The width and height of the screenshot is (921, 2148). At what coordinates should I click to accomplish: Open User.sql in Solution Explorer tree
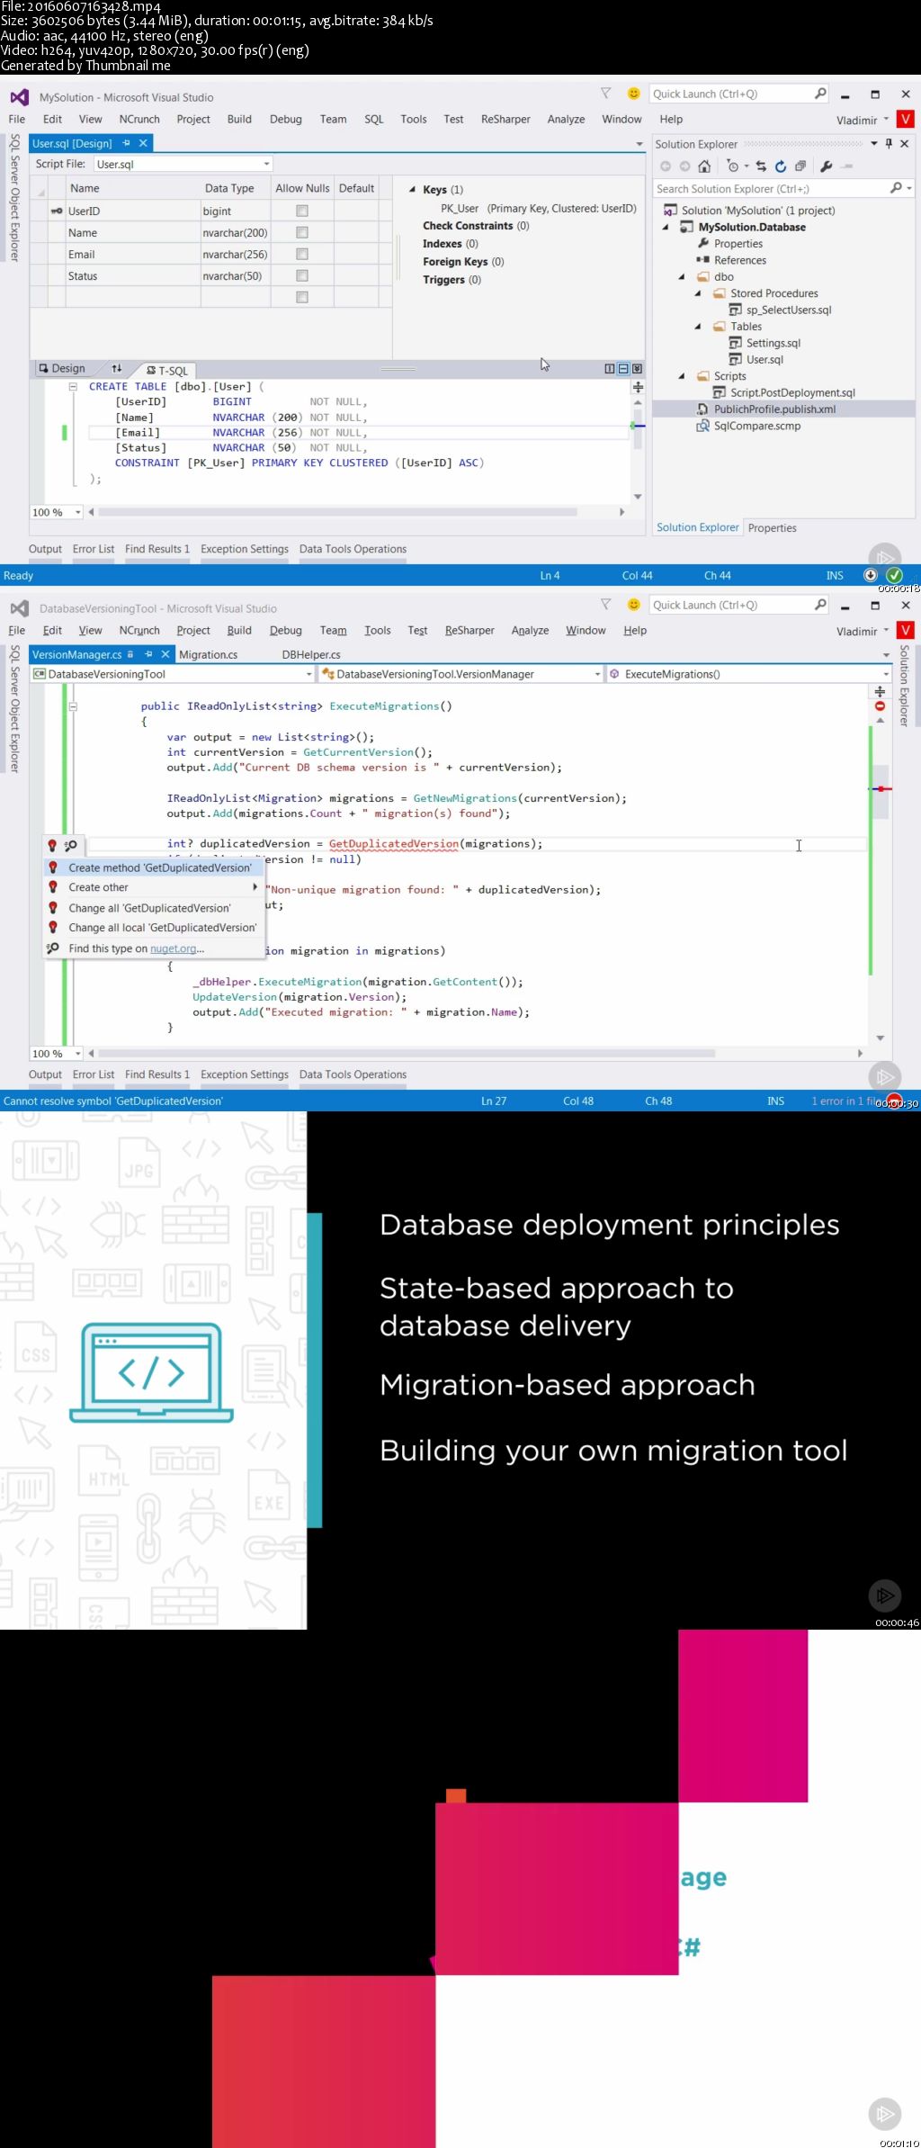point(765,359)
